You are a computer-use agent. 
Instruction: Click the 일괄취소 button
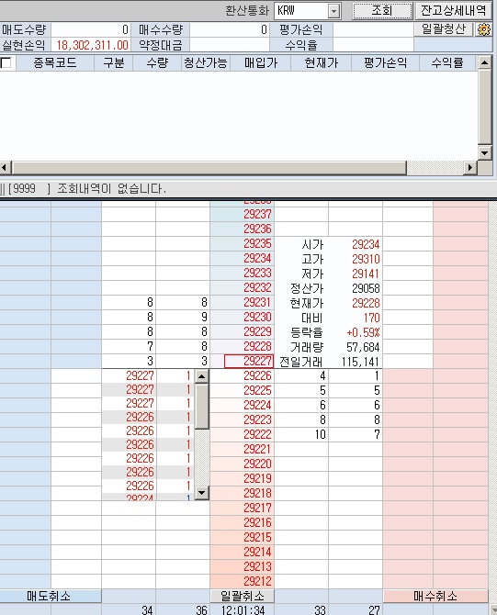tap(242, 596)
